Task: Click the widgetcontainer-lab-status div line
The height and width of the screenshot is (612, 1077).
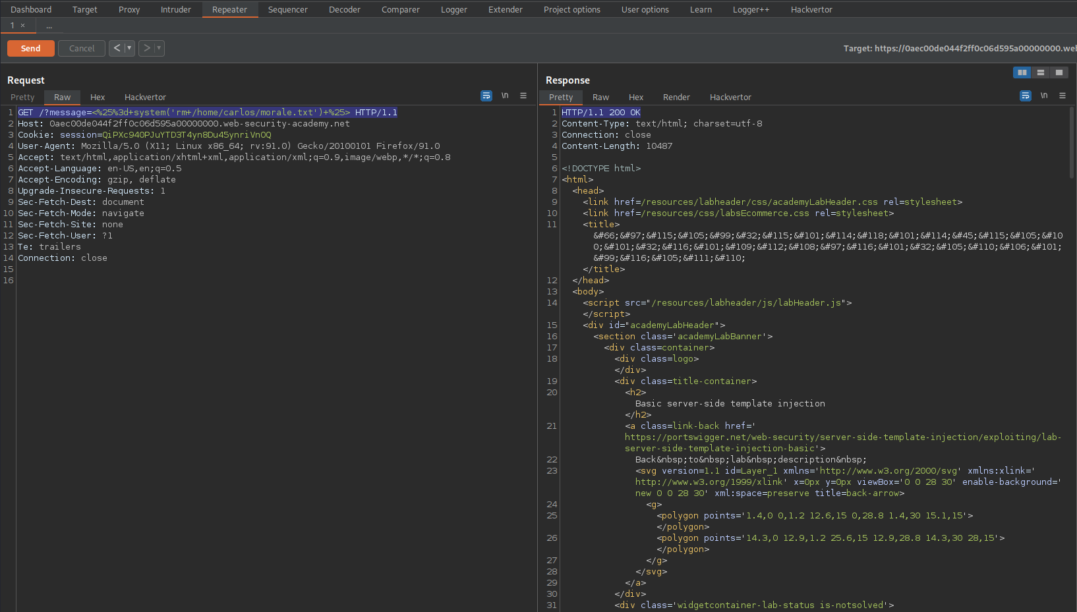Action: click(x=754, y=605)
